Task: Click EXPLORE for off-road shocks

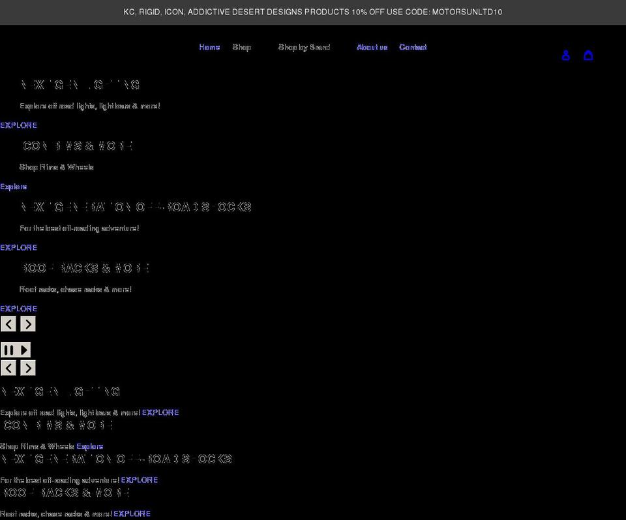Action: pos(18,247)
